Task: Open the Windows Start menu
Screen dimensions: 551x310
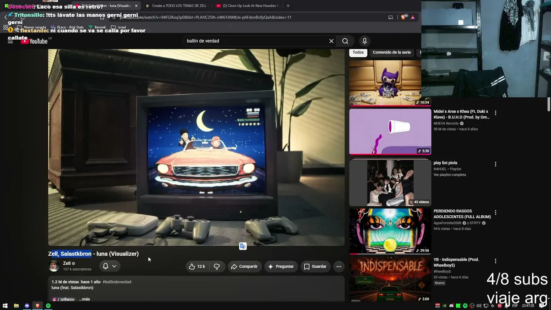Action: (5, 306)
